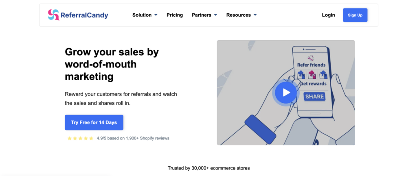Open the Solution menu item
This screenshot has height=176, width=417.
click(142, 15)
